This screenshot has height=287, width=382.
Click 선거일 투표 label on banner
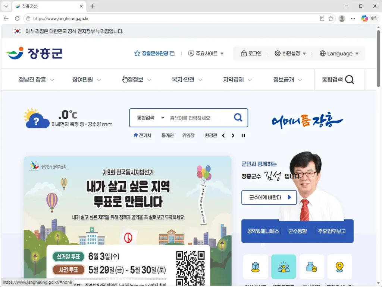point(69,256)
